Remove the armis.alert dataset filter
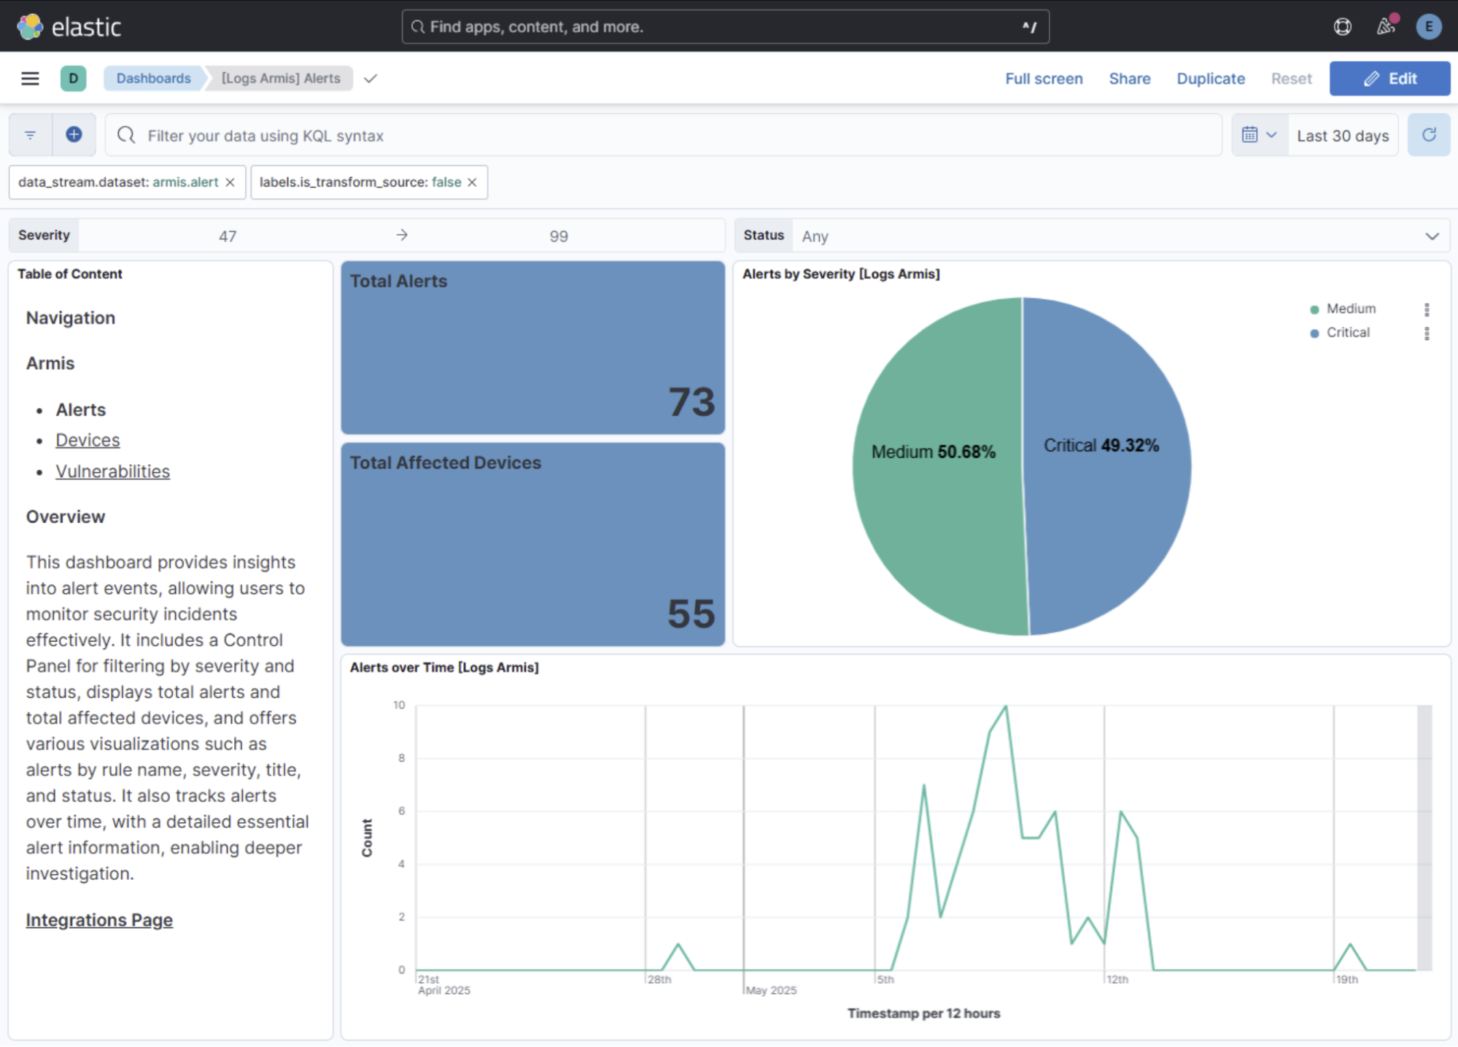This screenshot has width=1458, height=1047. (x=230, y=182)
